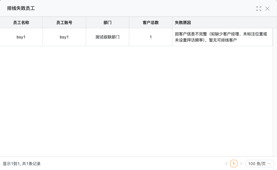Screen dimensions: 277x170
Task: Go to the next page arrow
Action: tap(241, 164)
